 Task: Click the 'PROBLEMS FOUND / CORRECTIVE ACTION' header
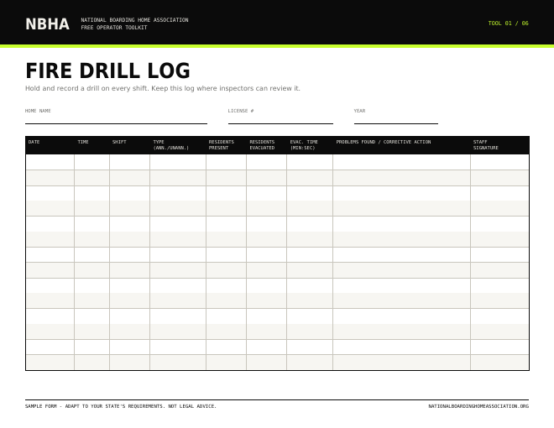coord(384,142)
